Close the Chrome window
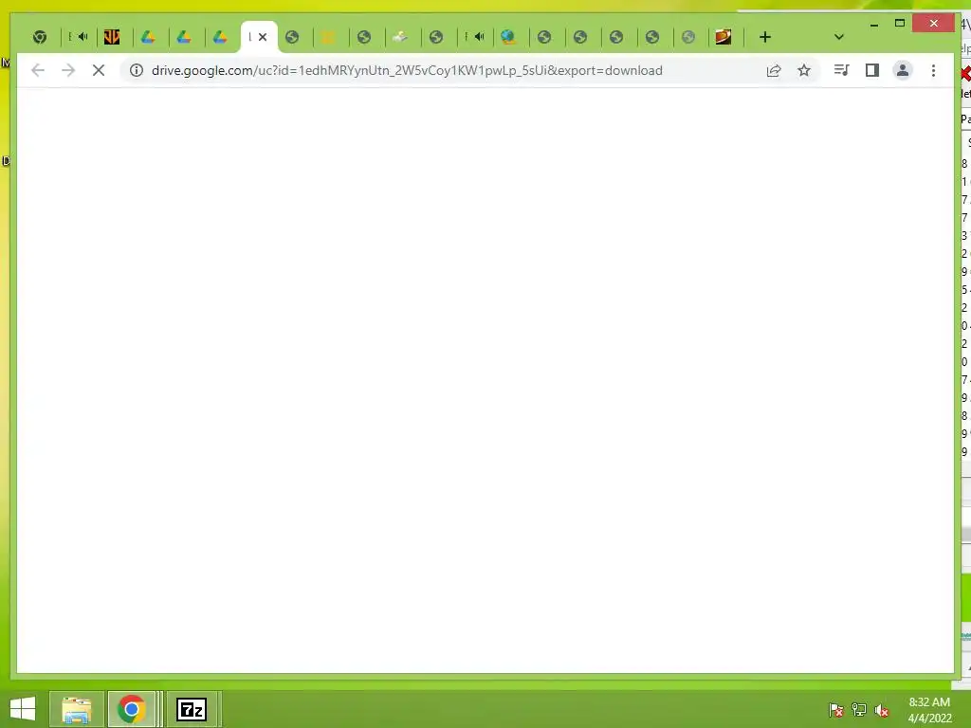 click(934, 24)
